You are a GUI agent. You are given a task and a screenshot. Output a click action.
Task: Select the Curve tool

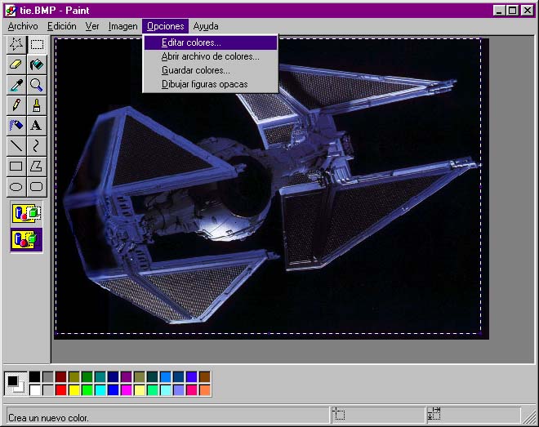[x=37, y=145]
